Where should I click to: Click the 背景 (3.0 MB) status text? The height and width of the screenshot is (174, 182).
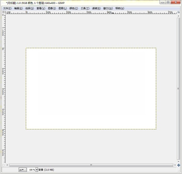[x=46, y=170]
